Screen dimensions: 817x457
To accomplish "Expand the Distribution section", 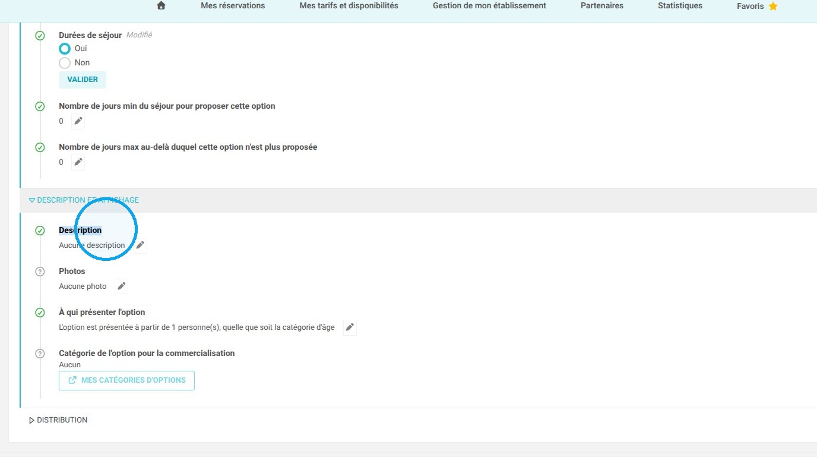I will pos(58,420).
